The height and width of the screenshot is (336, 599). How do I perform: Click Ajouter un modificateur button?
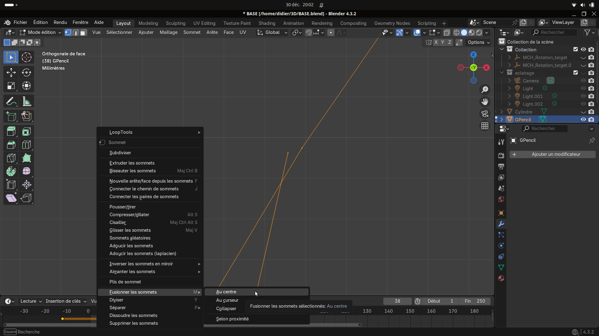click(x=552, y=154)
